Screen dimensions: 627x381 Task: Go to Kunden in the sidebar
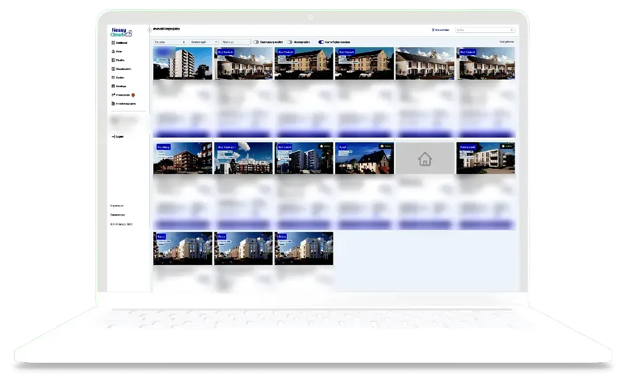(118, 77)
